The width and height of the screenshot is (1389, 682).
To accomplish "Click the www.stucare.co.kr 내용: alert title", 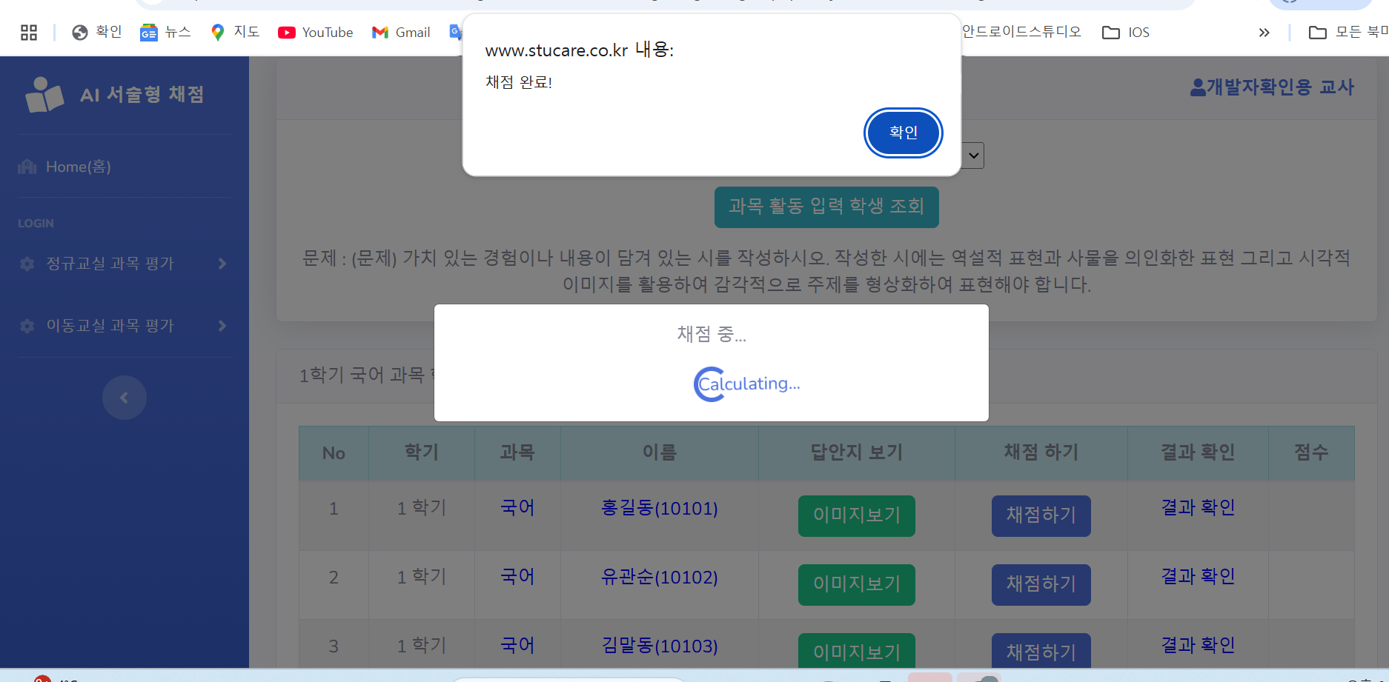I will pyautogui.click(x=580, y=50).
